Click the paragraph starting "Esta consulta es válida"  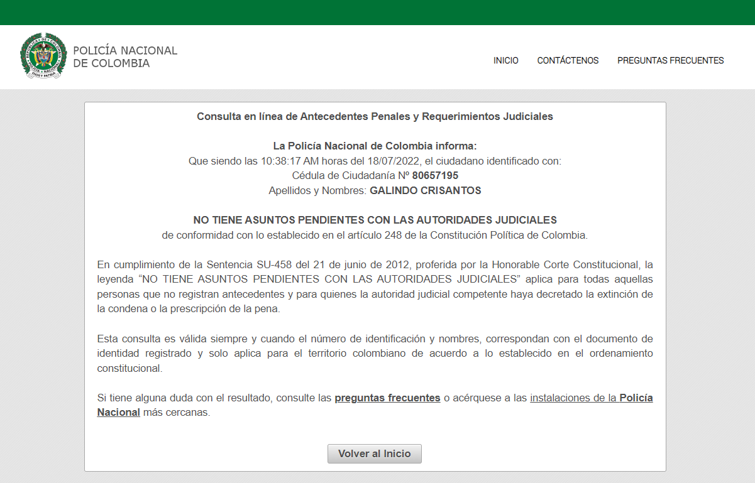(x=375, y=354)
